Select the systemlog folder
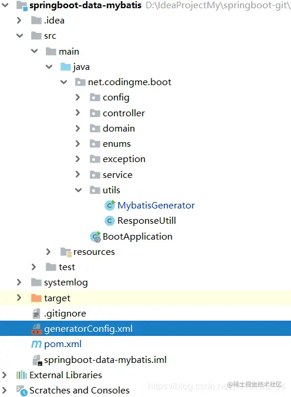 [x=66, y=282]
